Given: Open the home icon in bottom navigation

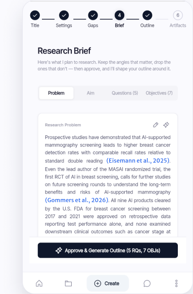Looking at the screenshot, I should pyautogui.click(x=39, y=283).
